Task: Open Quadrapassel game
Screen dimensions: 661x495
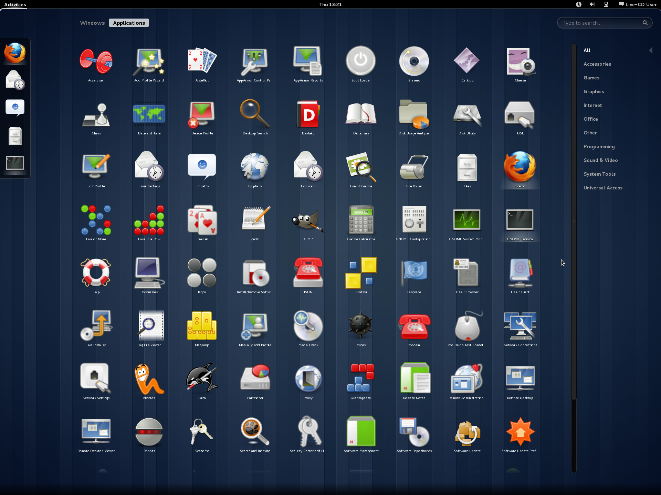Action: (x=361, y=382)
